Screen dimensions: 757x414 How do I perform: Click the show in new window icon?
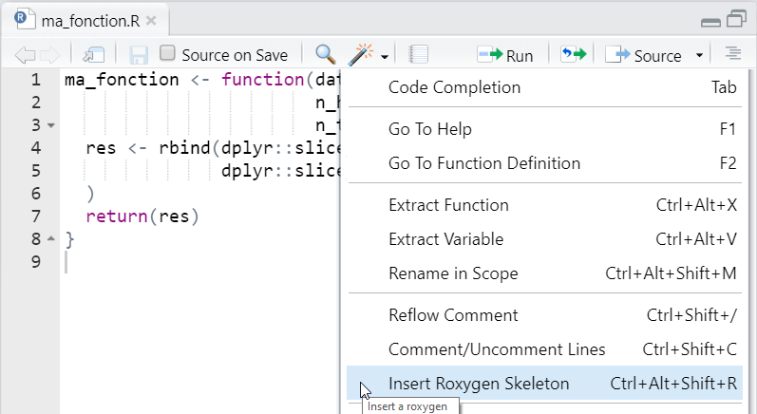(x=94, y=55)
